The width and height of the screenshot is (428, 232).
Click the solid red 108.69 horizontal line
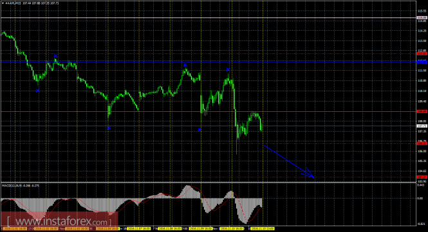(209, 112)
